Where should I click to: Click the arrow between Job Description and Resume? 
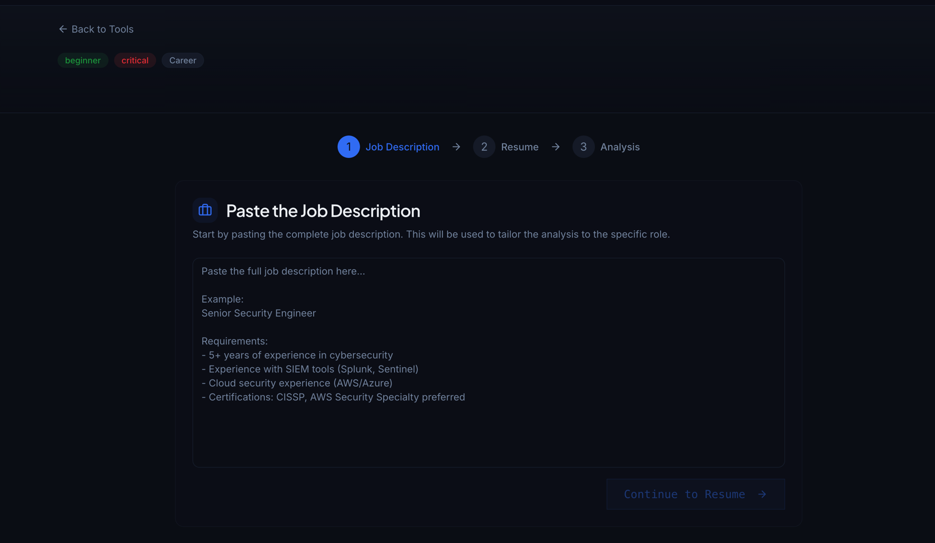[x=457, y=147]
